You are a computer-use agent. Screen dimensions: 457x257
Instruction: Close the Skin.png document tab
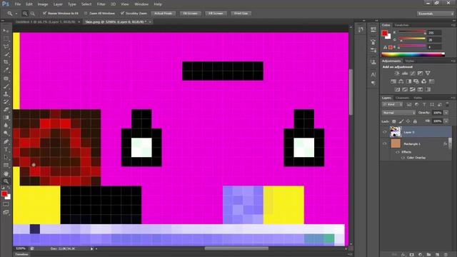150,22
